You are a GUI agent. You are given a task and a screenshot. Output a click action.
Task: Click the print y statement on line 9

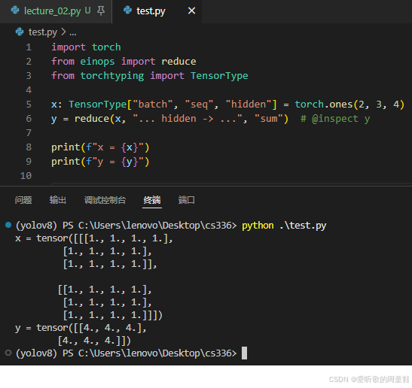(x=100, y=162)
